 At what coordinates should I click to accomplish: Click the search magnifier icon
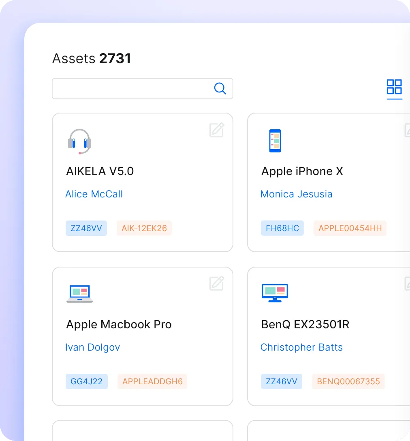pos(220,88)
